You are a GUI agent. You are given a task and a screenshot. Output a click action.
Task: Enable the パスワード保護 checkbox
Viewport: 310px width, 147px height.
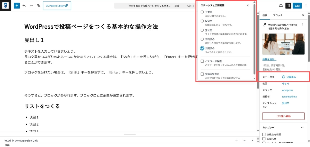click(x=202, y=61)
